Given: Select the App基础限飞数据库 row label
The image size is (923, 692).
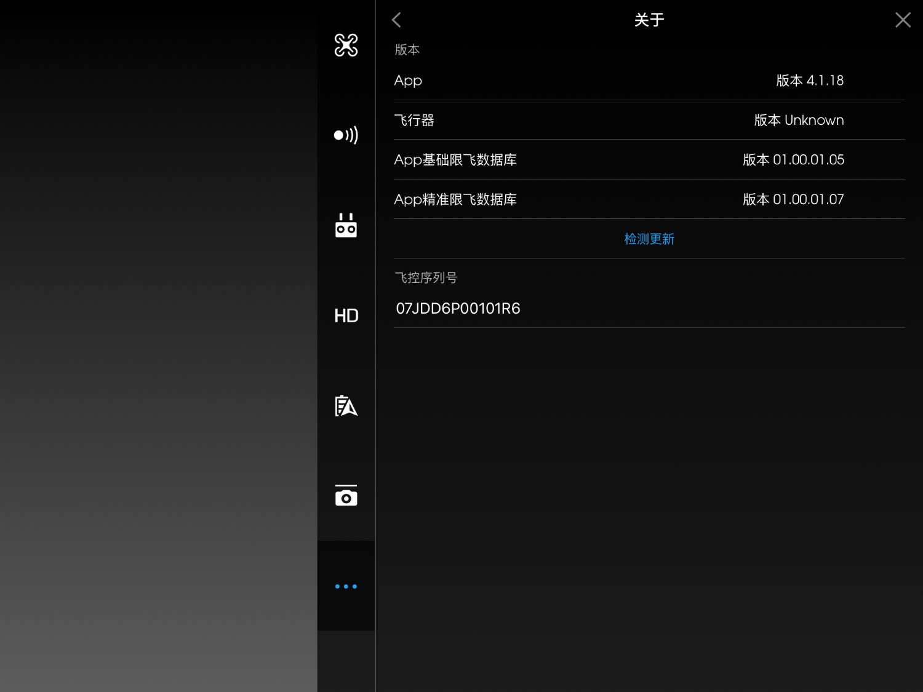Looking at the screenshot, I should click(x=455, y=160).
